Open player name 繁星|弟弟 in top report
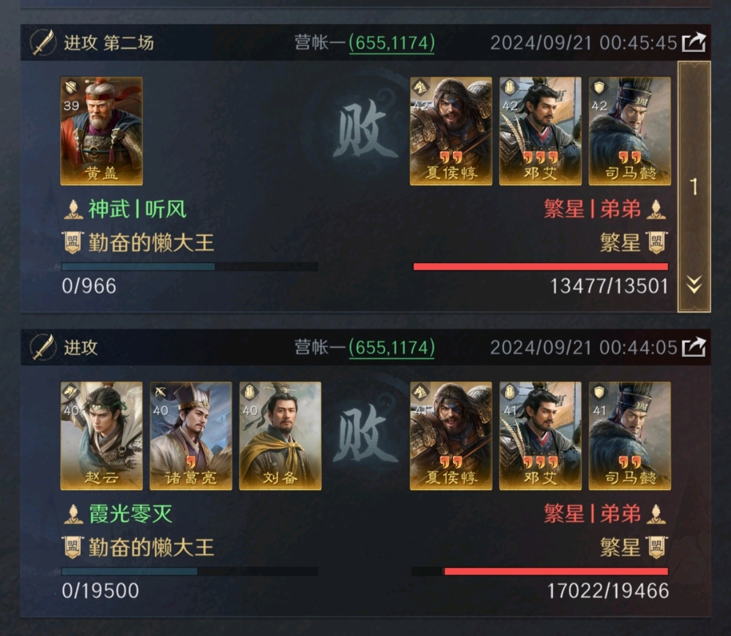The image size is (731, 636). (x=592, y=209)
